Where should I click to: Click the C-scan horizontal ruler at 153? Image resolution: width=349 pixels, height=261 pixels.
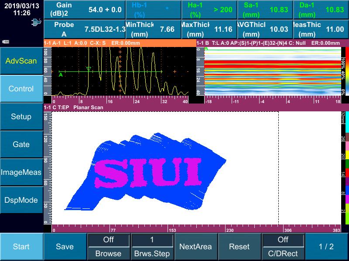(x=172, y=230)
